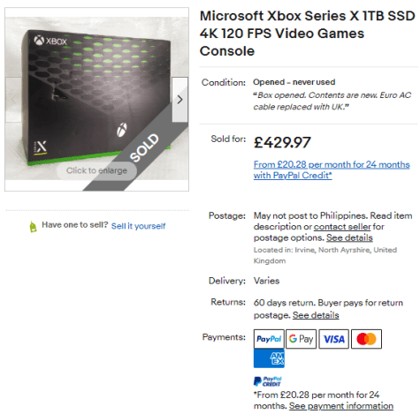The height and width of the screenshot is (414, 420).
Task: Select the Mastercard payment icon
Action: click(366, 339)
